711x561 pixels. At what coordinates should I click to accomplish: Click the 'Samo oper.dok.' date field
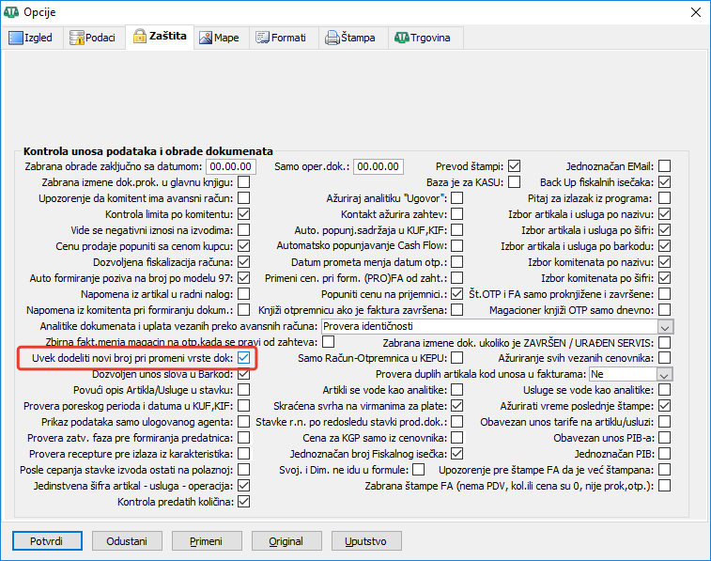click(x=379, y=166)
